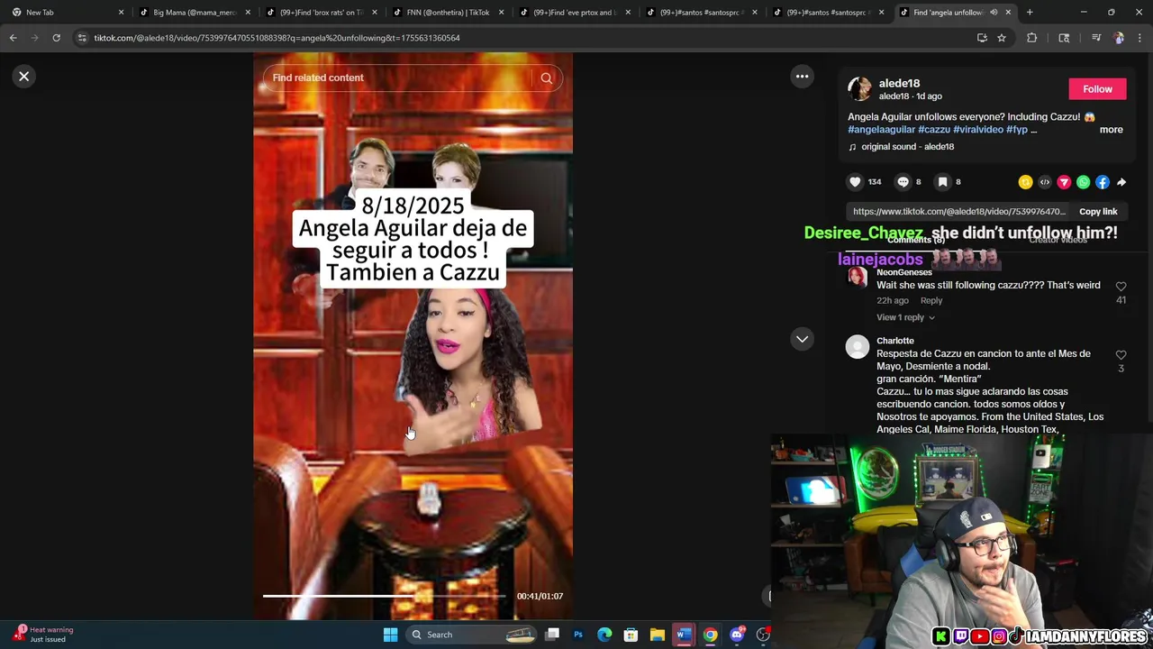Click the Windows taskbar Search box
The width and height of the screenshot is (1153, 649).
click(x=473, y=635)
